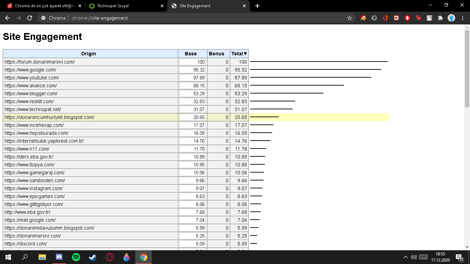Click the https://www.epicgames.com/ origin cell
470x264 pixels.
90,196
